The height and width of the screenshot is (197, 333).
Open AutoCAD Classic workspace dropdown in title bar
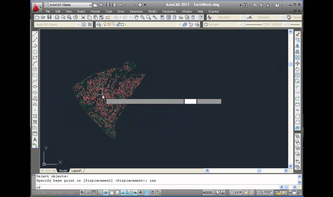tap(90, 5)
